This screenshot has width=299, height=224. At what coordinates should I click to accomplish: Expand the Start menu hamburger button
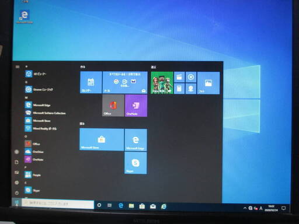pos(18,67)
